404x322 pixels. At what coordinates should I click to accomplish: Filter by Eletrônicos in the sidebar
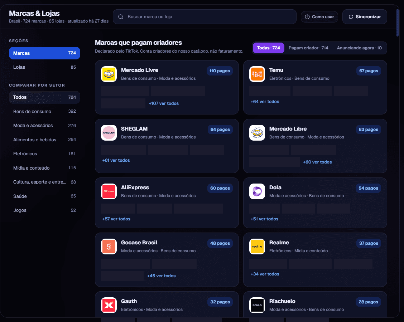[44, 154]
